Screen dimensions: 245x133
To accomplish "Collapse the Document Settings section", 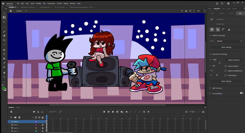I will coord(210,54).
